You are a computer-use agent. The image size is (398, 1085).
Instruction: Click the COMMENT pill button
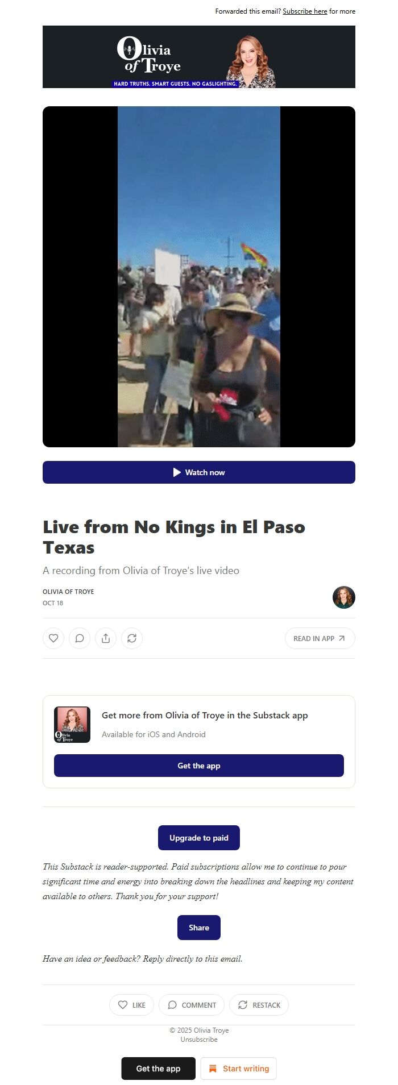click(x=192, y=1005)
